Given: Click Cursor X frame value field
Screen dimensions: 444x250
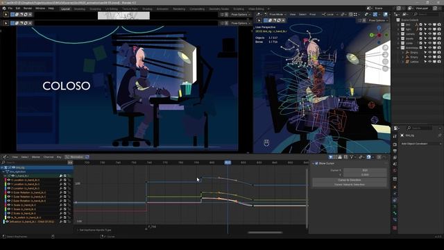Looking at the screenshot, I should point(365,170).
